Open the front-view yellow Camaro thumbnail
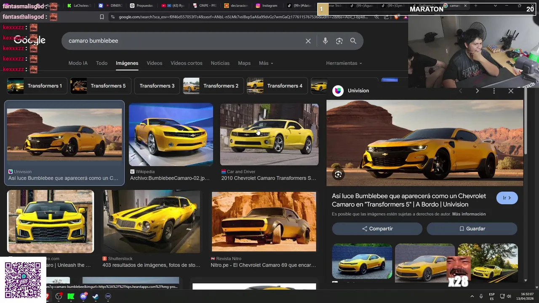Image resolution: width=539 pixels, height=303 pixels. (51, 221)
